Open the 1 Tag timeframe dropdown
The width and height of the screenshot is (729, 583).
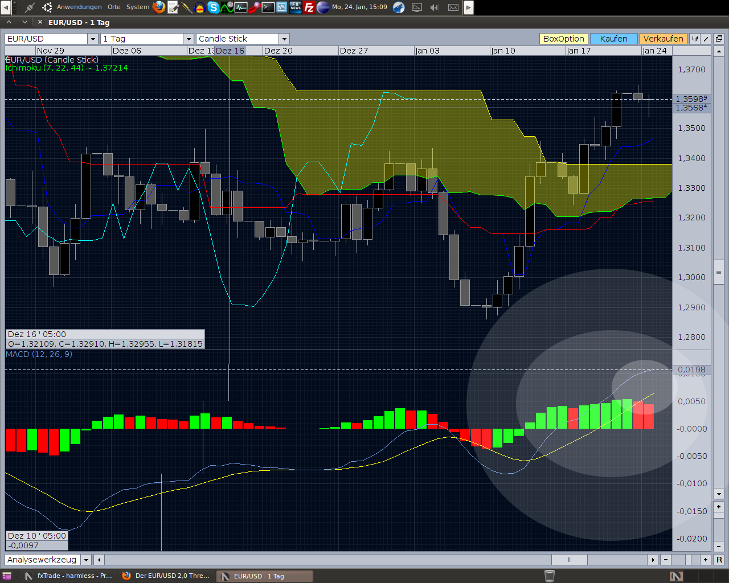pos(188,39)
